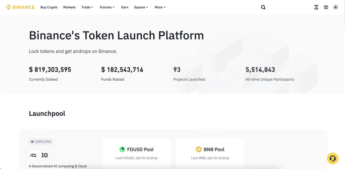Open the search magnifier icon
Image resolution: width=345 pixels, height=169 pixels.
tap(263, 7)
